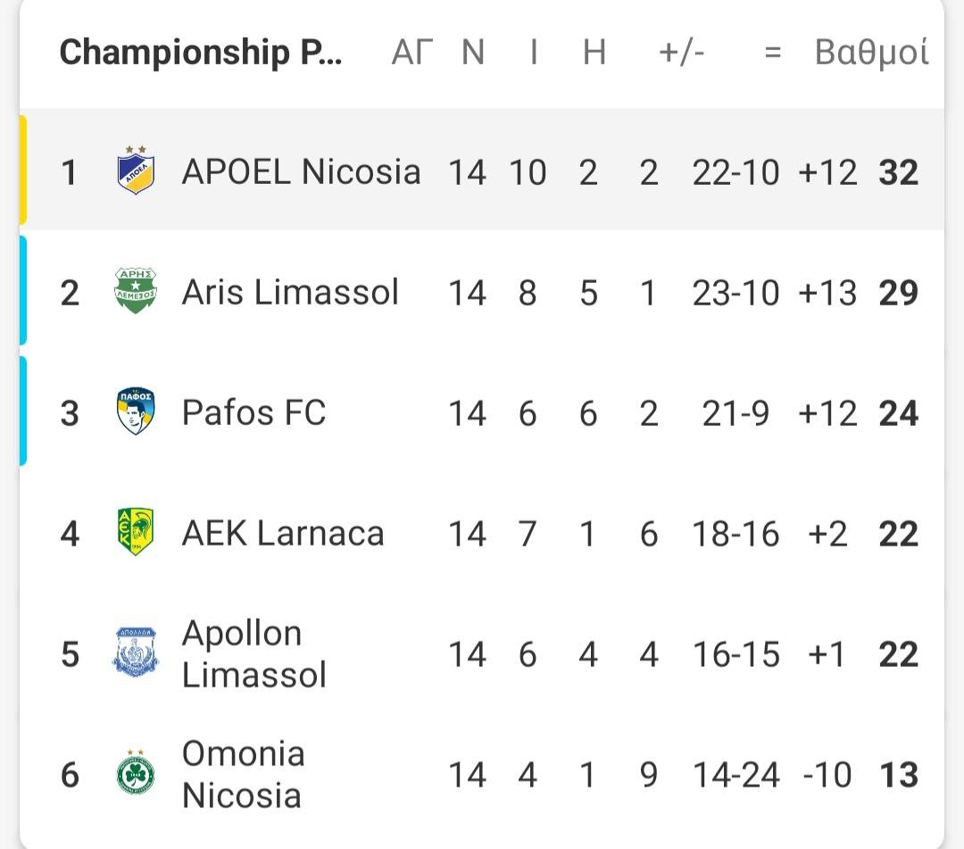The width and height of the screenshot is (964, 849).
Task: Open the Apollon Limassol blue crest
Action: coord(136,653)
